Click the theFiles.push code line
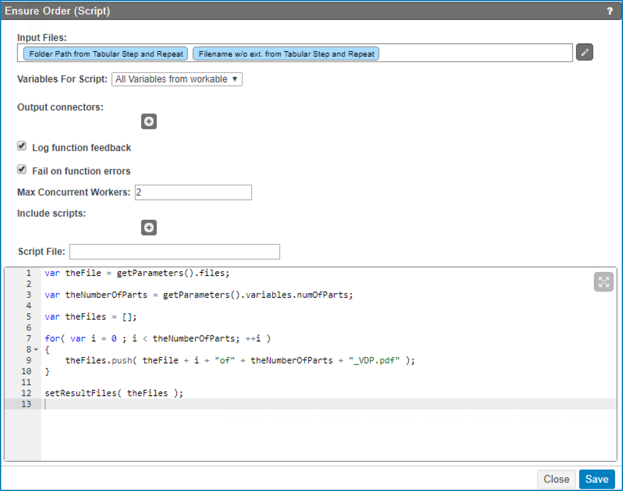Viewport: 623px width, 491px height. click(240, 360)
